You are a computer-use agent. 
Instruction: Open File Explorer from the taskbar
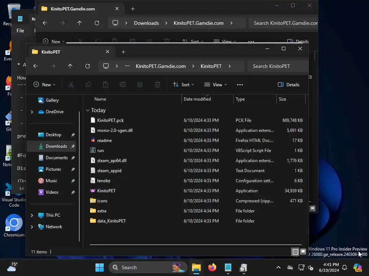point(196,267)
